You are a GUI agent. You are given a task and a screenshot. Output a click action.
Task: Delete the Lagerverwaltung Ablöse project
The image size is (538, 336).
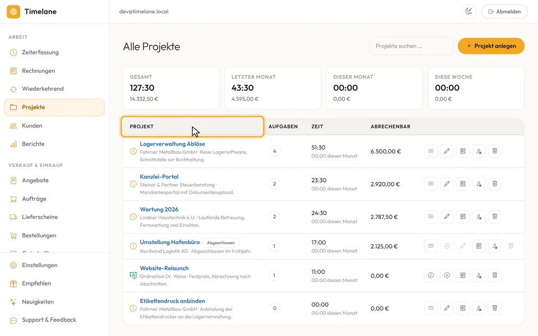click(495, 151)
